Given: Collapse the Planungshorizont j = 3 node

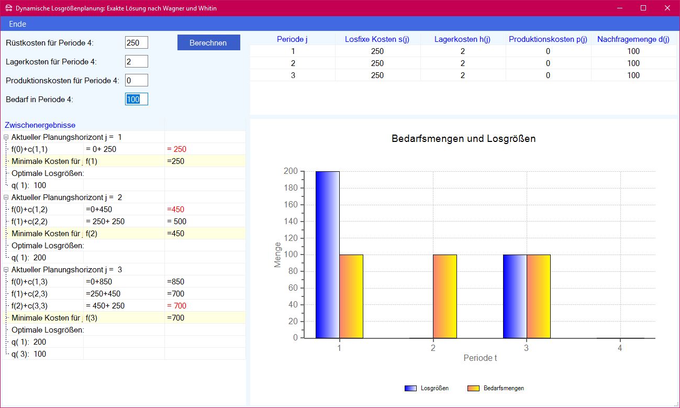Looking at the screenshot, I should coord(6,270).
